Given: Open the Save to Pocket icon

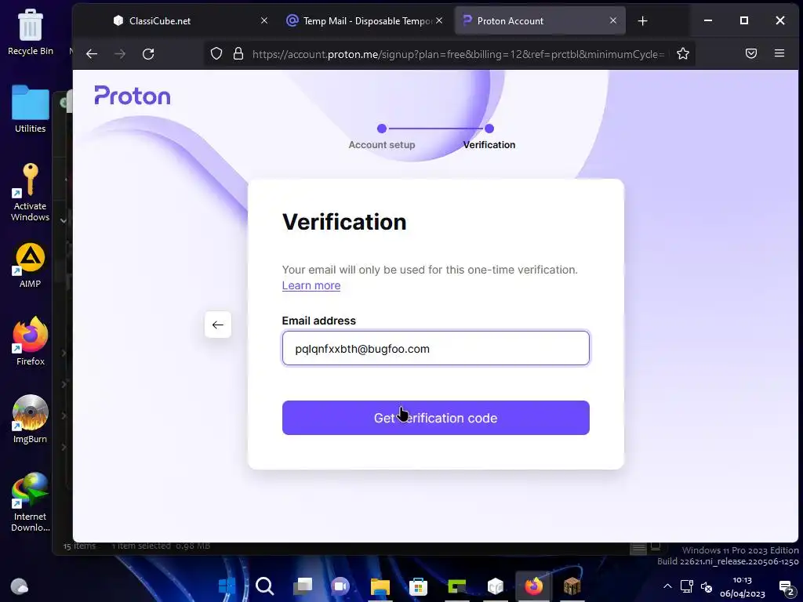Looking at the screenshot, I should point(750,53).
